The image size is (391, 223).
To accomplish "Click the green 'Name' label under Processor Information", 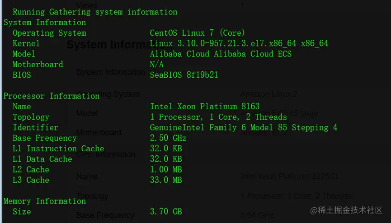I will (x=22, y=107).
